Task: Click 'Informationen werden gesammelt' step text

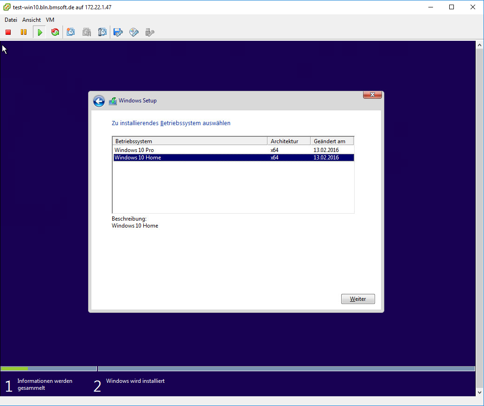Action: (x=45, y=384)
